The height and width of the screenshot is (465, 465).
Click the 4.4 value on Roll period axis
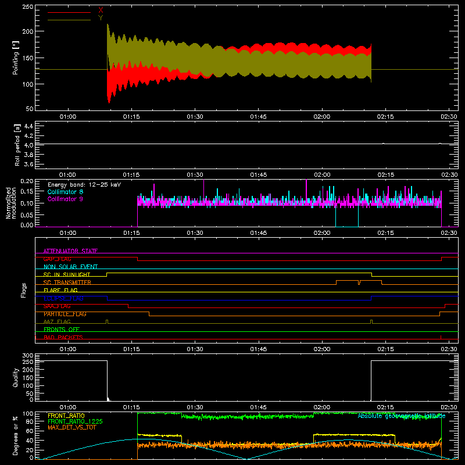pyautogui.click(x=28, y=126)
